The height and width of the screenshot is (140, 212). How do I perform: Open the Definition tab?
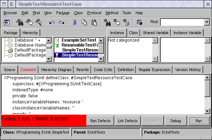click(x=126, y=70)
